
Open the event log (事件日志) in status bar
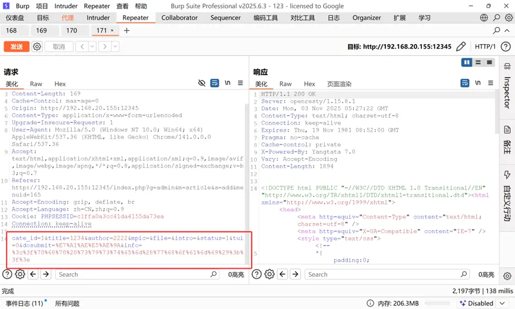pos(25,303)
